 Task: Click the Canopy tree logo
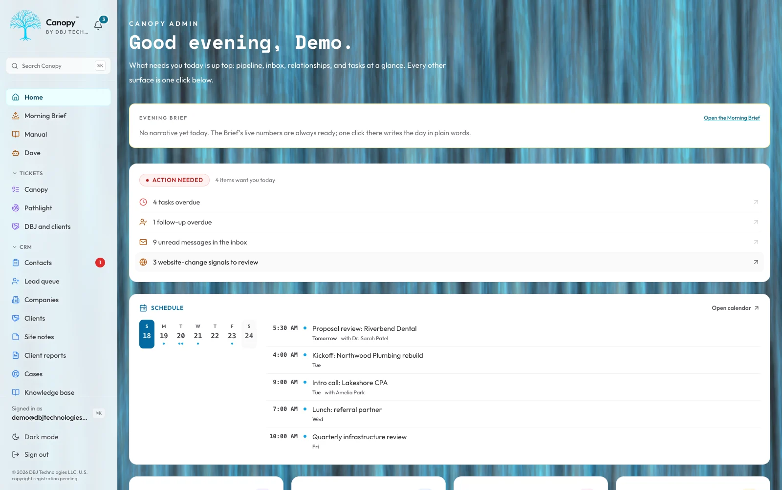25,25
